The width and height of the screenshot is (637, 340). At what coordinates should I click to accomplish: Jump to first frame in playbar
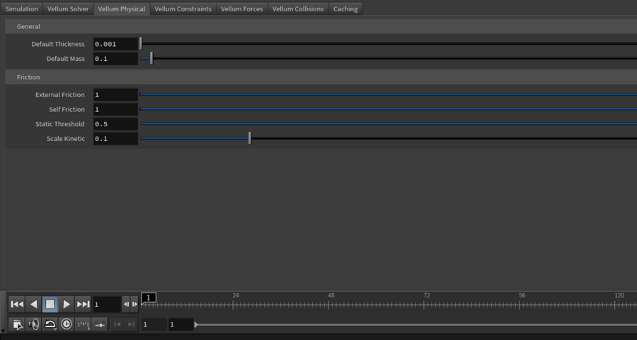(17, 304)
